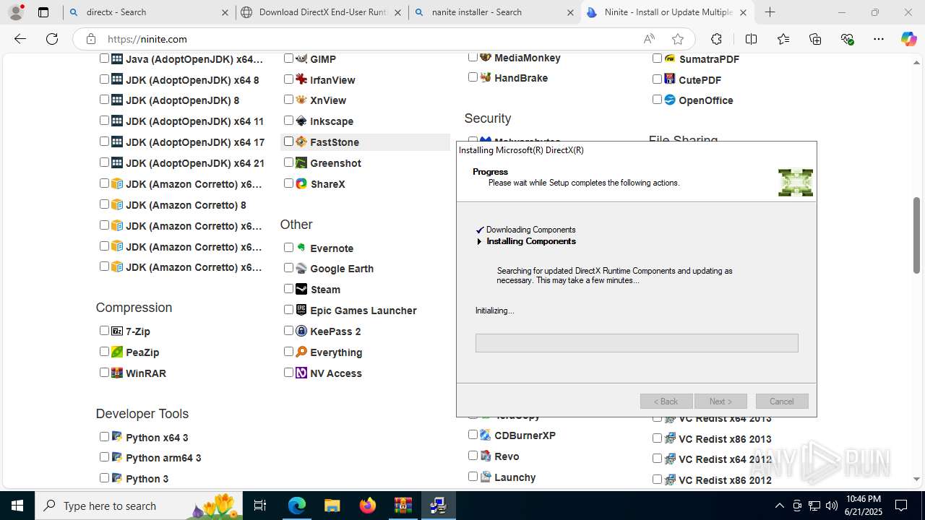Tick the JDK (AdoptOpenJDK) x64 17 checkbox
This screenshot has width=925, height=520.
[104, 142]
